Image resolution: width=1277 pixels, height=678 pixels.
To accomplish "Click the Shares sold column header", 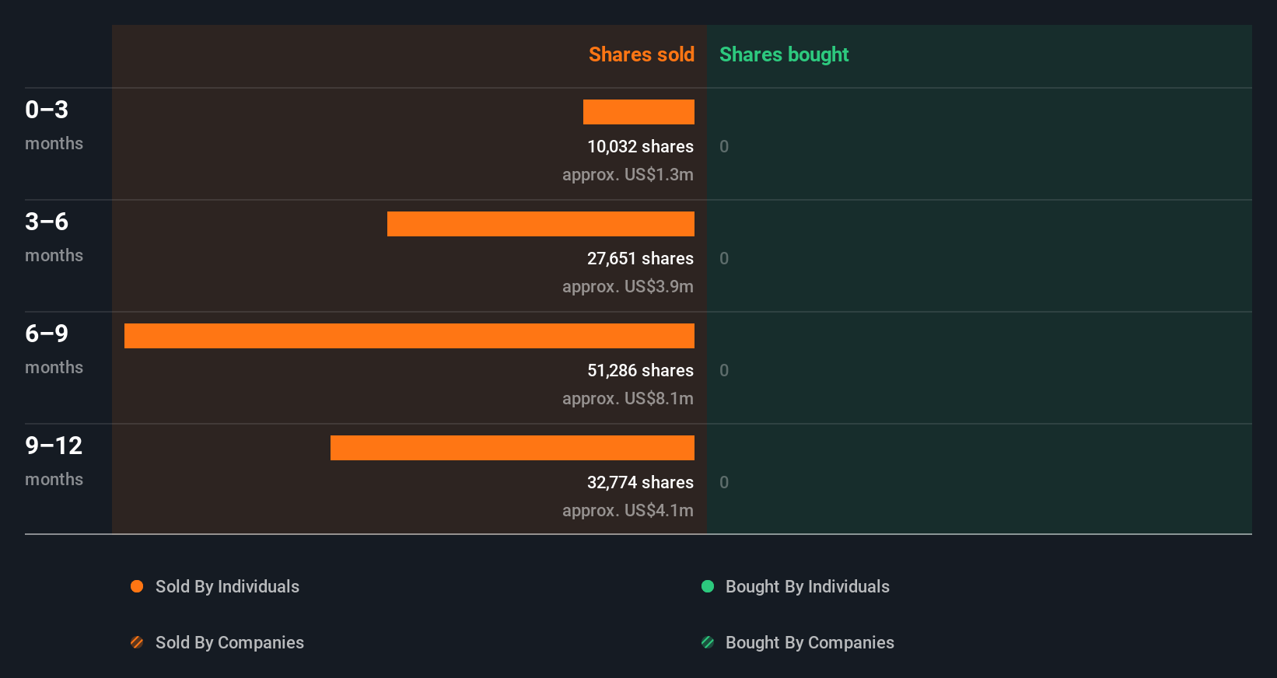I will 642,54.
